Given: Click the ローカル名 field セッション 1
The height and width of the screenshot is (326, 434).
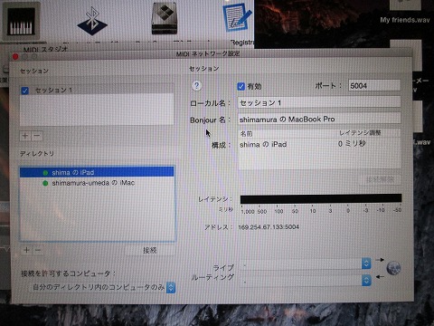Looking at the screenshot, I should (319, 102).
